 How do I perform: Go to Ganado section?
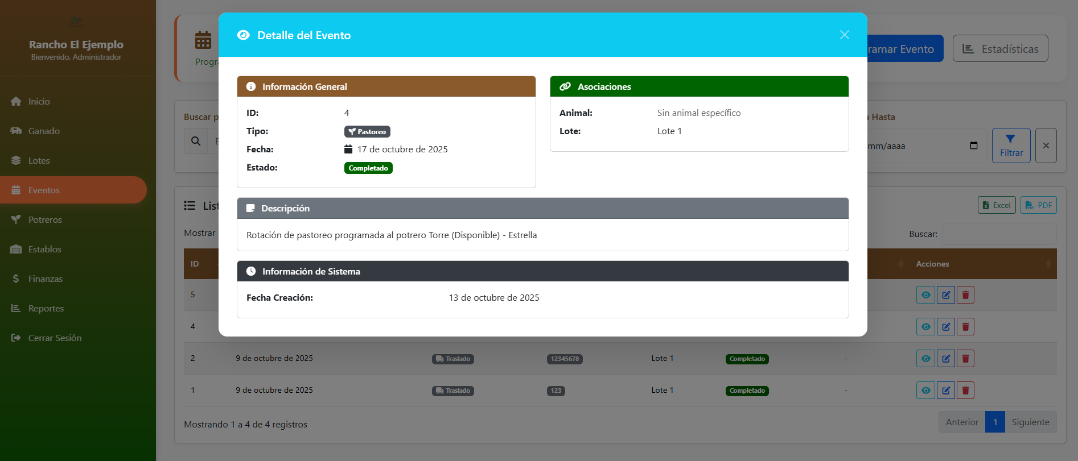coord(73,131)
